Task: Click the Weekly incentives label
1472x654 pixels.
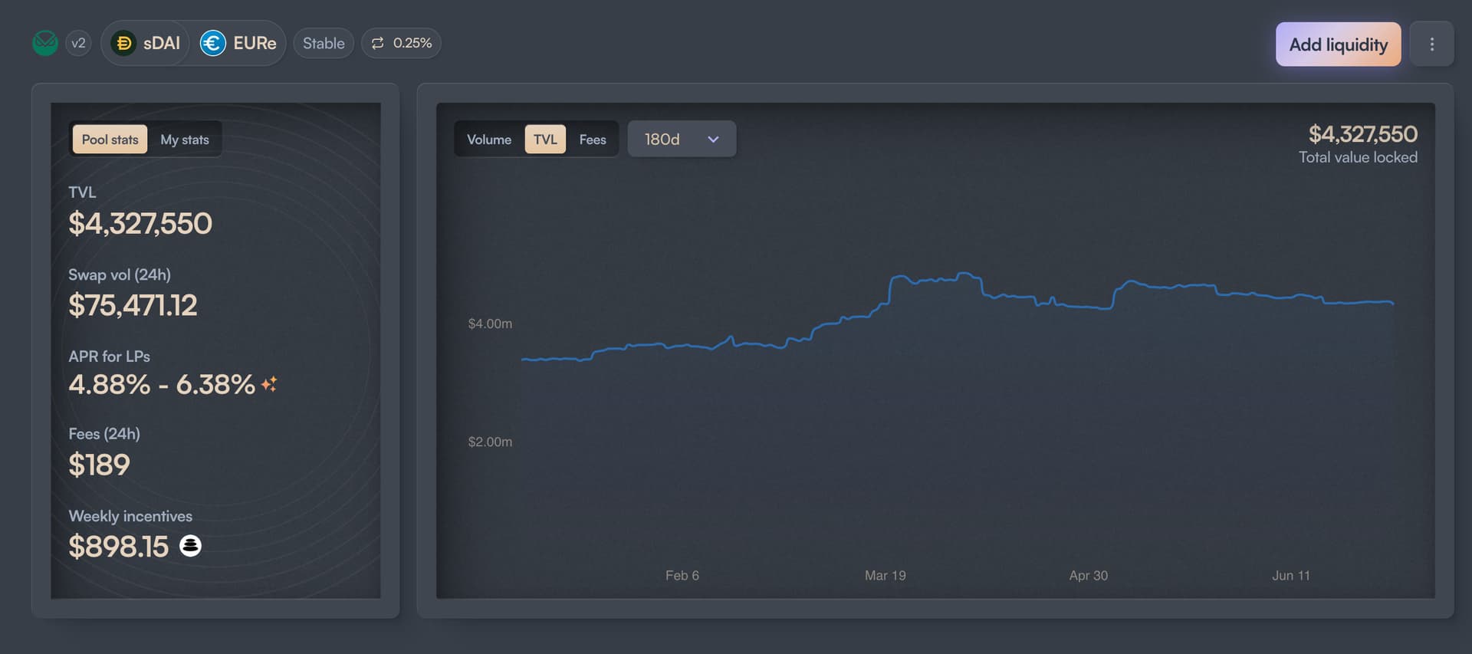Action: point(130,516)
